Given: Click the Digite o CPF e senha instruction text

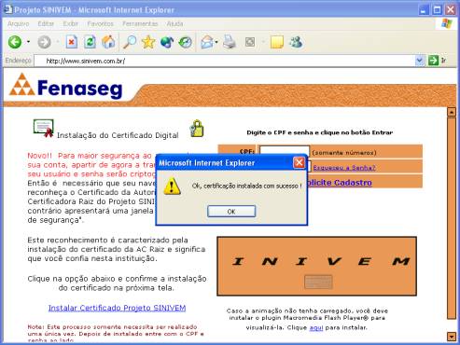Looking at the screenshot, I should click(320, 132).
